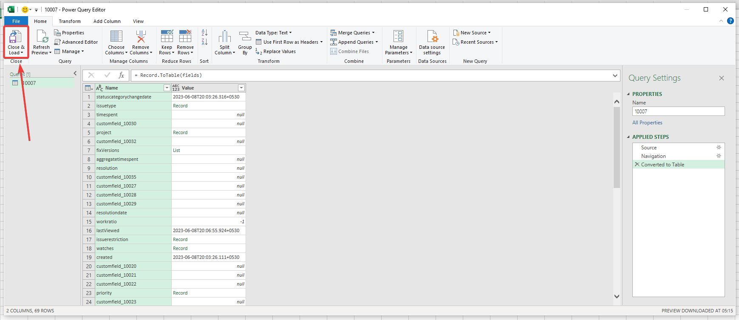Open the Advanced Editor
The height and width of the screenshot is (320, 739).
[x=76, y=42]
